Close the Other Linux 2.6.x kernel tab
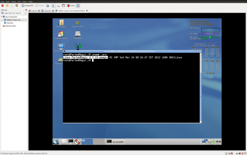The image size is (247, 155). pyautogui.click(x=87, y=11)
